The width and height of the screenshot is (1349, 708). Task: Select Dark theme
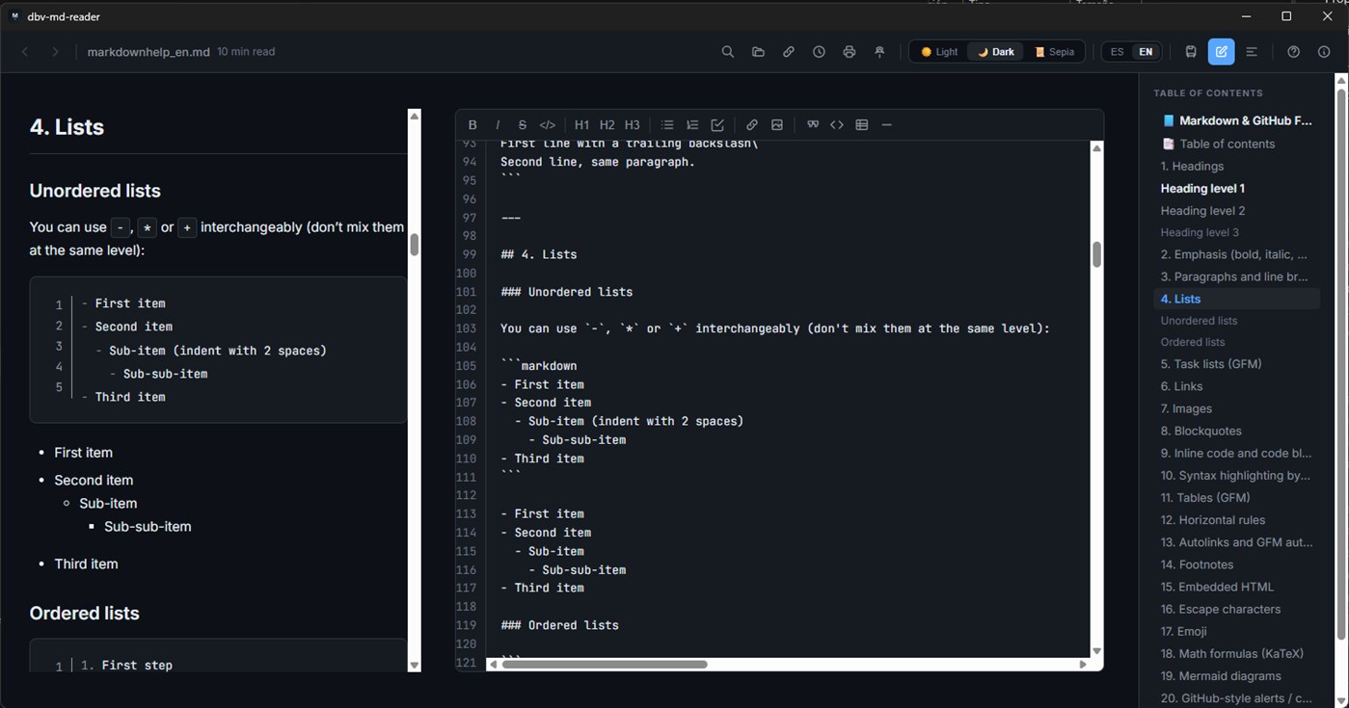996,52
